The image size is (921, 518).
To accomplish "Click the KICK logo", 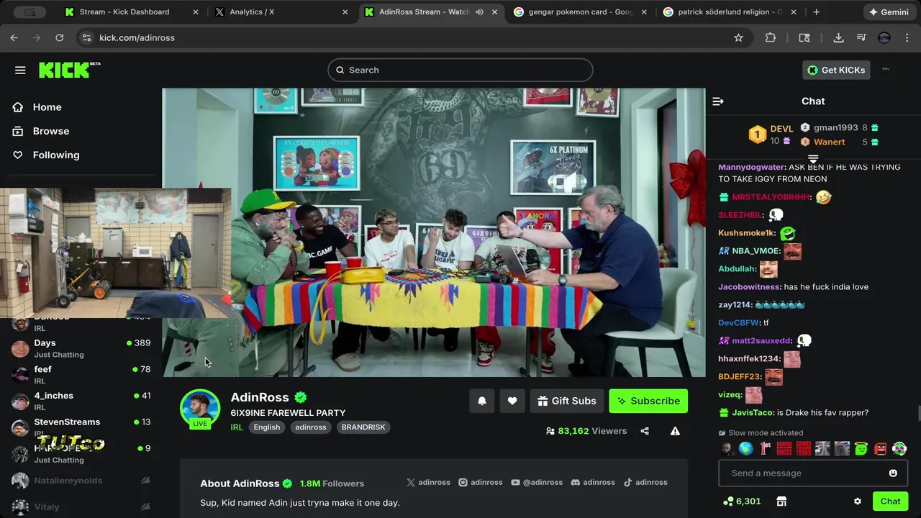I will (x=69, y=70).
